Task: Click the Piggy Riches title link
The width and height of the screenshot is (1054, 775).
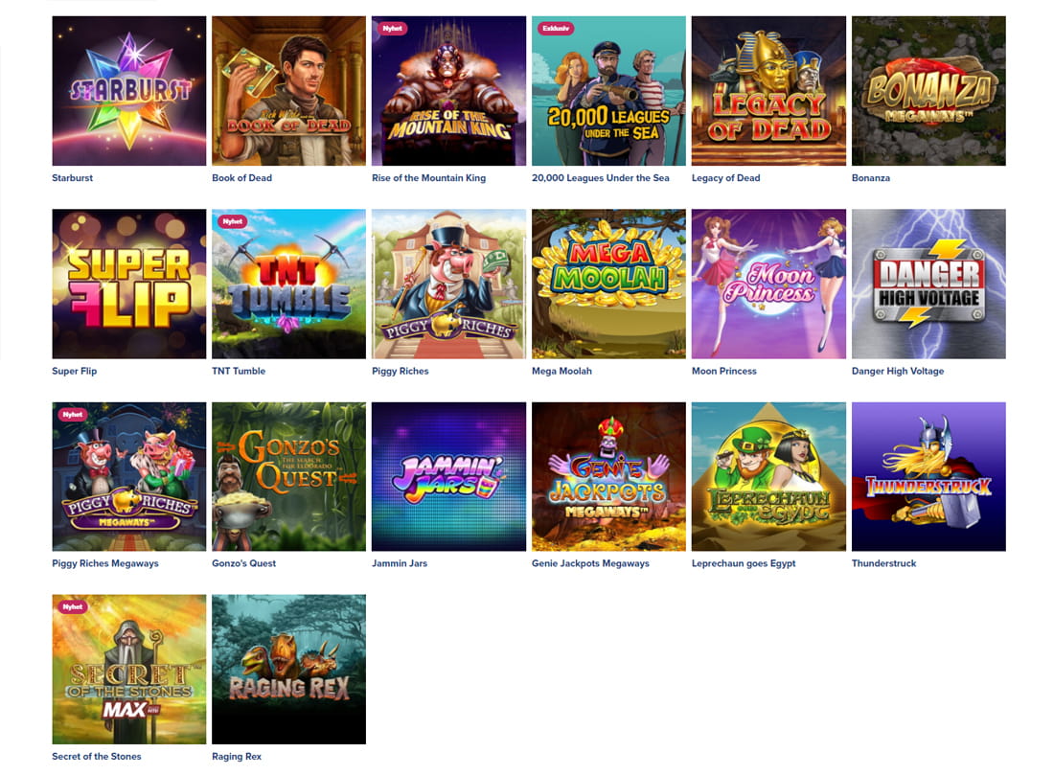Action: point(400,371)
